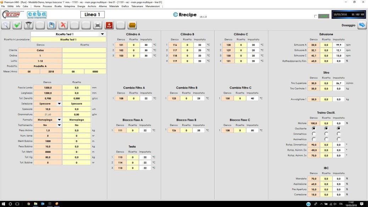Click Estrusore A Elenco value field
This screenshot has width=368, height=207.
pos(314,45)
